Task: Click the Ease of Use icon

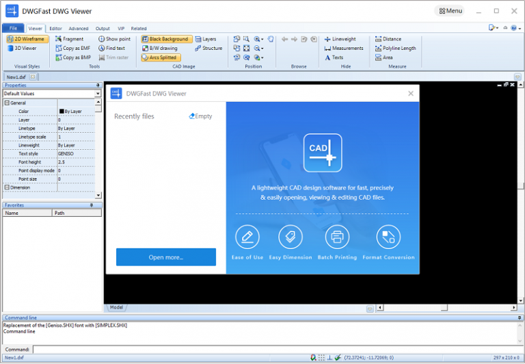Action: click(x=247, y=237)
